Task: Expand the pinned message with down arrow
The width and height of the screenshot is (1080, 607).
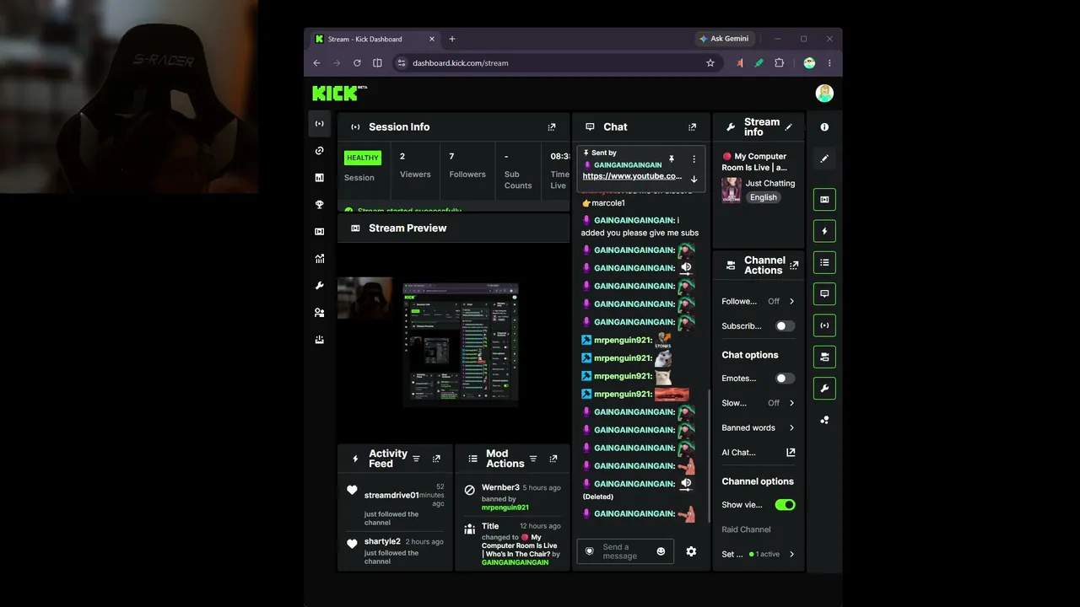Action: (694, 179)
